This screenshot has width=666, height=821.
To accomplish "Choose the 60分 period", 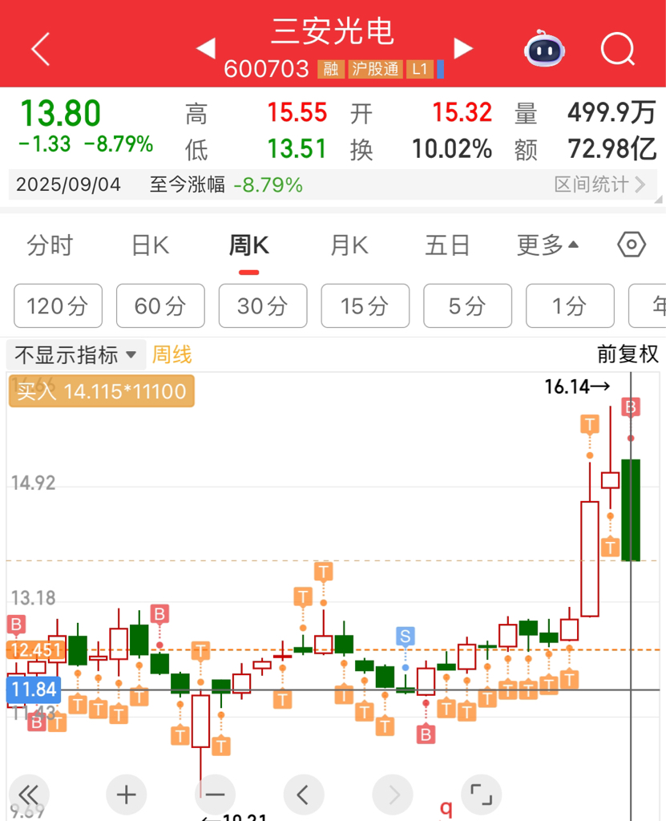I will click(x=160, y=305).
